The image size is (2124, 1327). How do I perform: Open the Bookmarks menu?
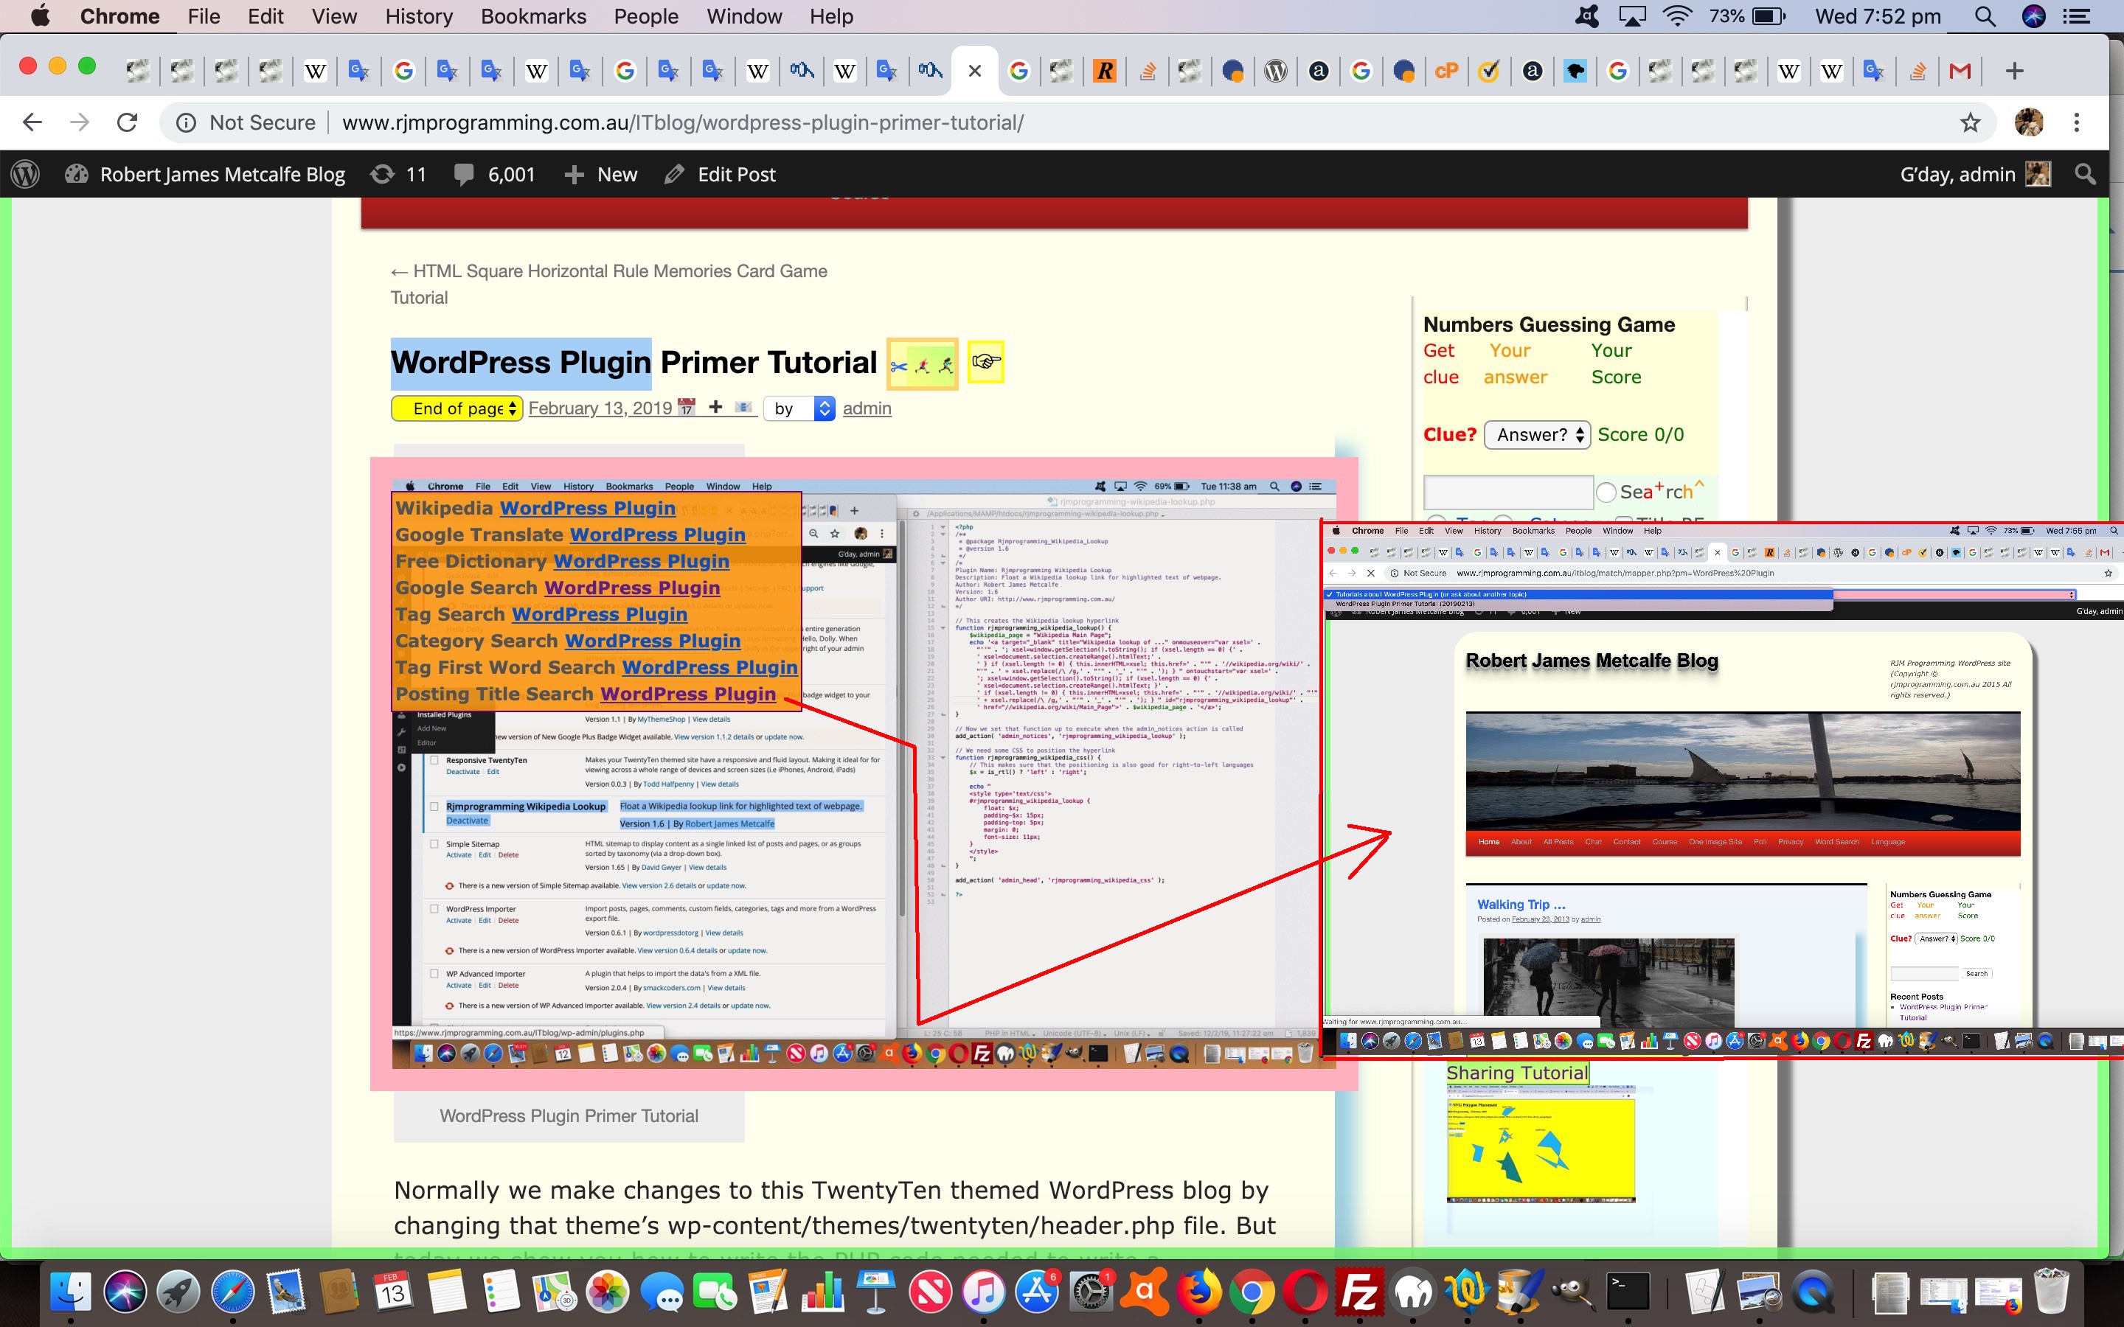tap(534, 15)
